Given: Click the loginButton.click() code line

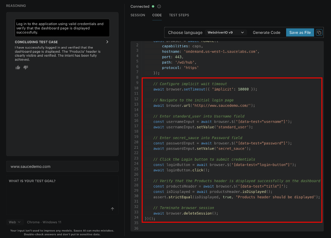Looking at the screenshot, I should tap(181, 170).
